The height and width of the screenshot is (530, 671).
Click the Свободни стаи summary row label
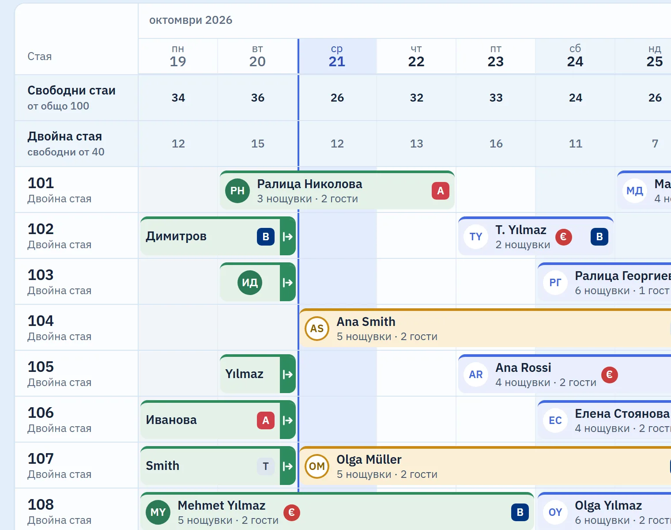76,98
